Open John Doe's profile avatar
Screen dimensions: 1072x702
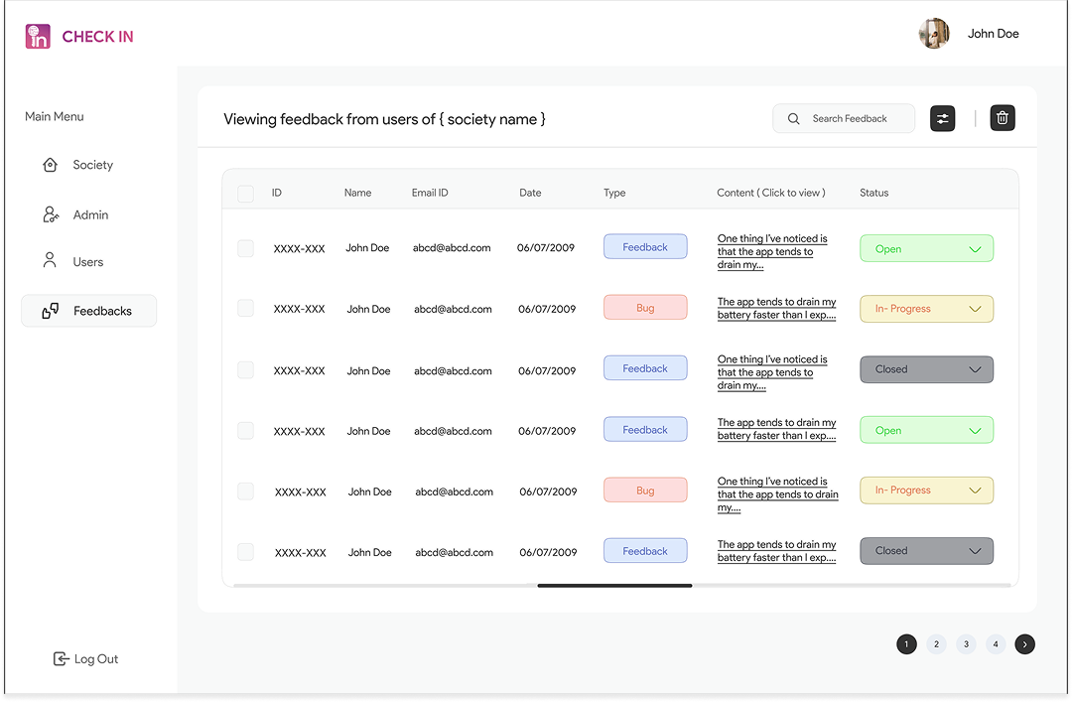point(934,34)
